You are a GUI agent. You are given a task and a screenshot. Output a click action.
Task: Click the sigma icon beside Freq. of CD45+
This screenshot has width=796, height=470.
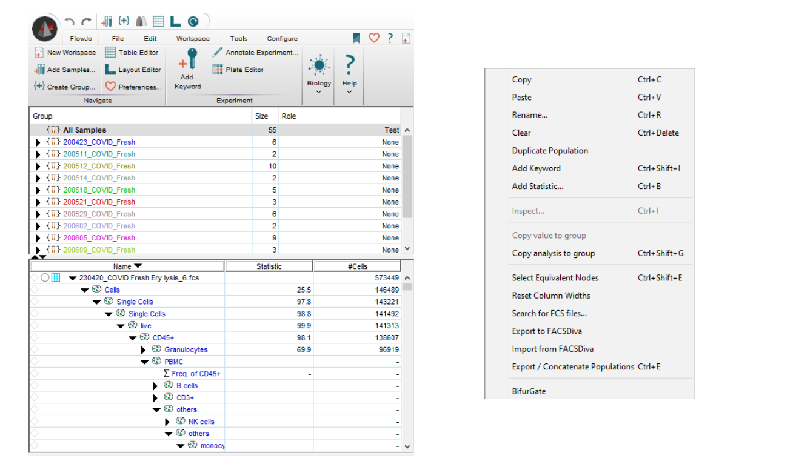coord(167,374)
